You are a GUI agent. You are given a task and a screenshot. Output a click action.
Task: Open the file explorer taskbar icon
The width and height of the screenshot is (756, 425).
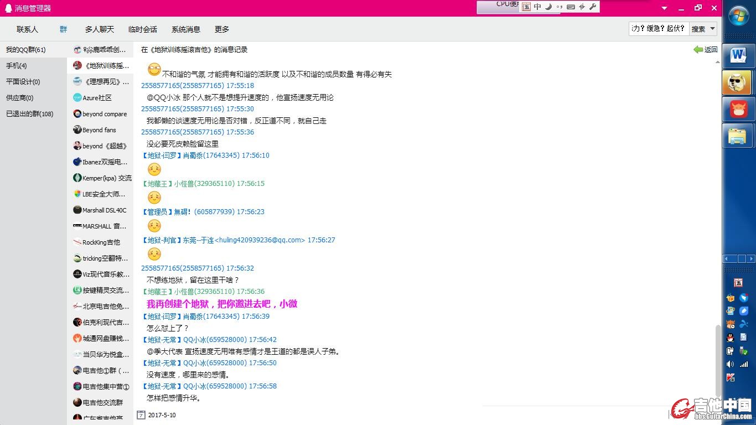(739, 136)
